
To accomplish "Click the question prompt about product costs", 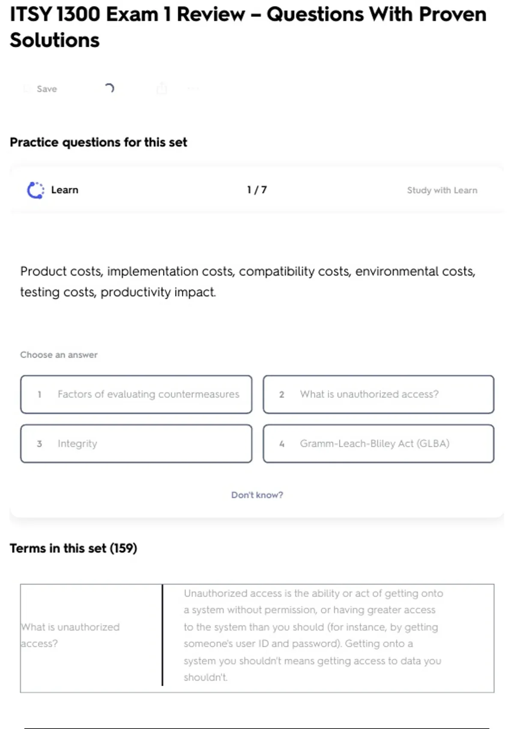I will coord(248,281).
